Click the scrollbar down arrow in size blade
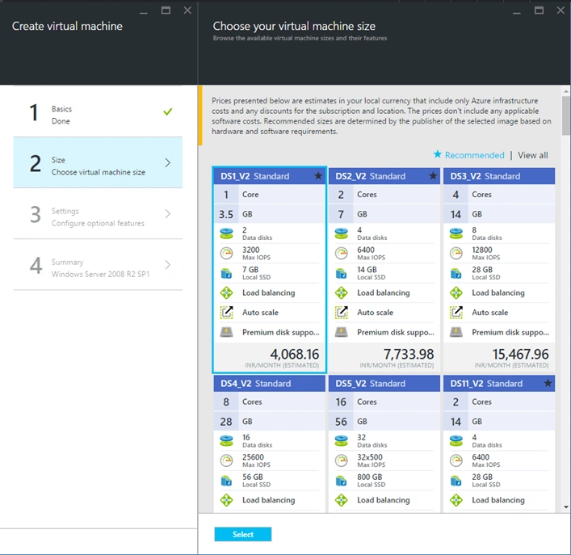 (566, 507)
